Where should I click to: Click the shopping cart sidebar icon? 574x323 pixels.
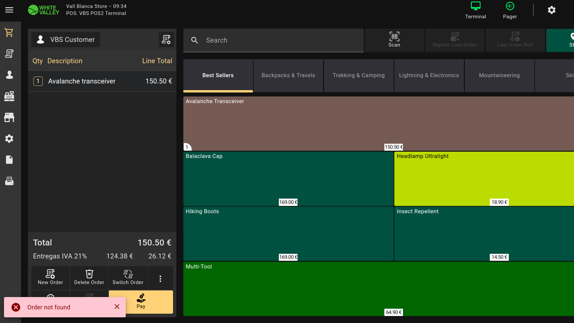pyautogui.click(x=9, y=33)
